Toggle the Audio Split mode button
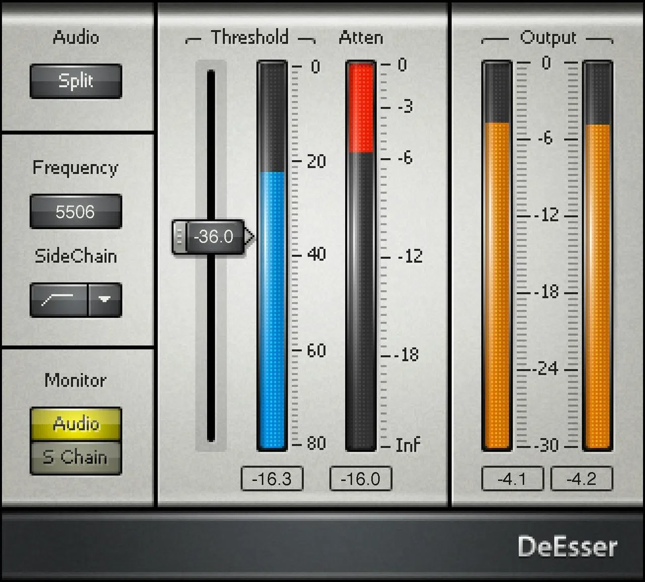Screen dimensions: 645x582 76,81
